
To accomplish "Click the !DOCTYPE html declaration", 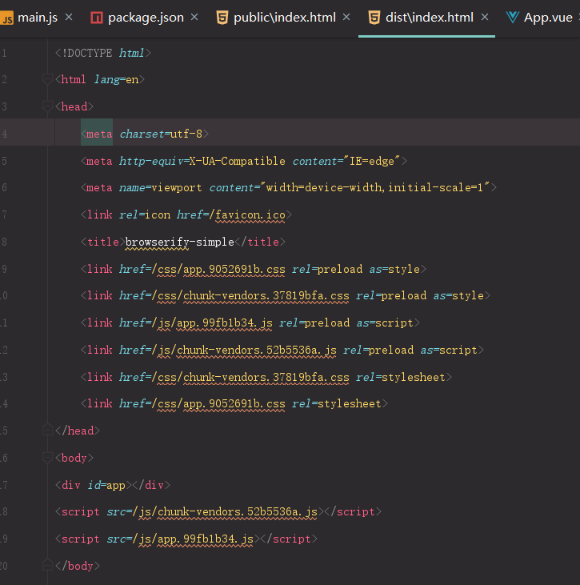I will [x=103, y=54].
